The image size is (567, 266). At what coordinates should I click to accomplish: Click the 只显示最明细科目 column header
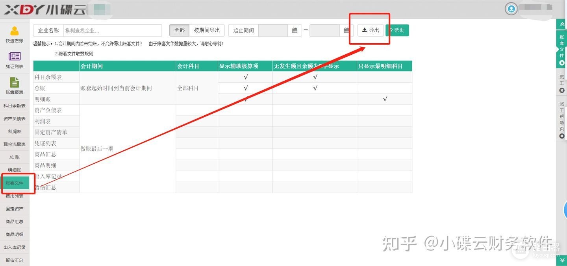(x=384, y=66)
